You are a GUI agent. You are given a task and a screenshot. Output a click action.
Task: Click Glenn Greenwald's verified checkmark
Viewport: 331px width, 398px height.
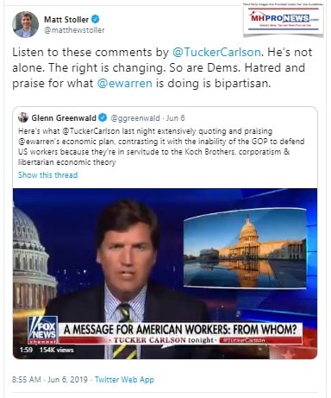(x=103, y=117)
